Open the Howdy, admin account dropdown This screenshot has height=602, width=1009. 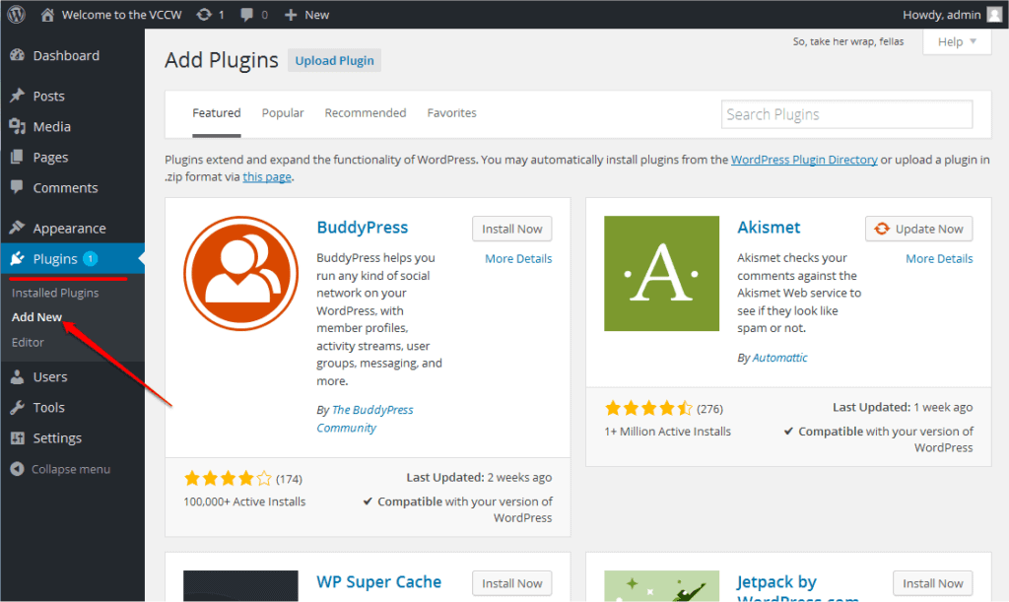952,14
